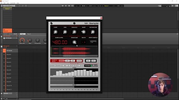The width and height of the screenshot is (179, 100).
Task: Click the WARP knob in Mr. Sample
Action: 84,32
